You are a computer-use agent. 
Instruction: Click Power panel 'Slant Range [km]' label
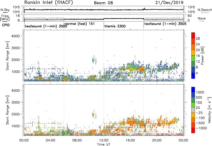7,56
